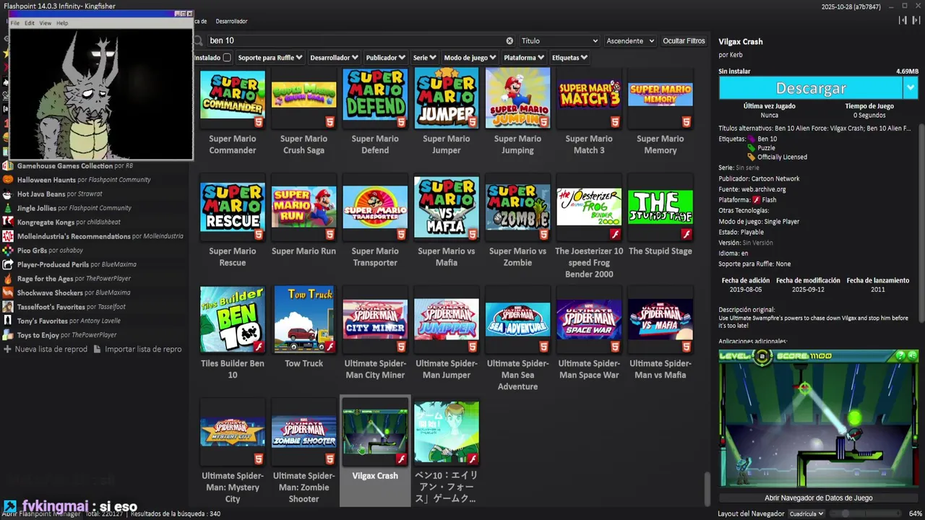Screen dimensions: 925x520
Task: Select Super Mario vs Zombie thumbnail
Action: (x=517, y=207)
